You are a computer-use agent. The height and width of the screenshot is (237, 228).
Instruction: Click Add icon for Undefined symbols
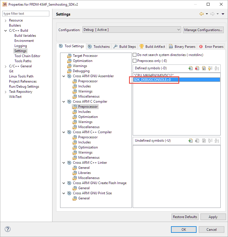191,141
